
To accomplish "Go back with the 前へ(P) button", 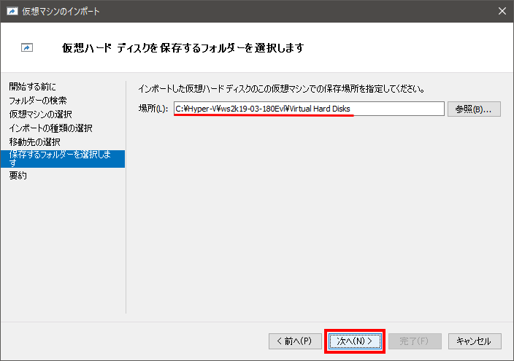I will [x=295, y=341].
